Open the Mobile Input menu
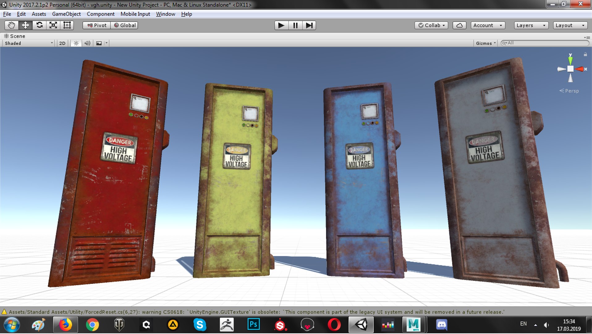Viewport: 592px width, 334px height. pyautogui.click(x=135, y=14)
